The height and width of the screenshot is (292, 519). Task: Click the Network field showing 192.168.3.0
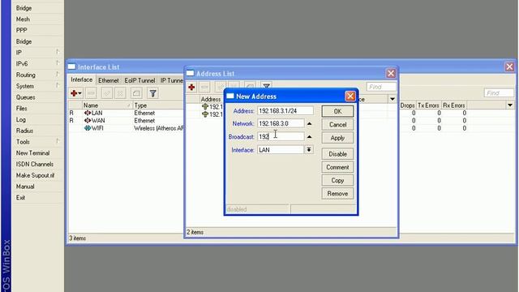(281, 123)
